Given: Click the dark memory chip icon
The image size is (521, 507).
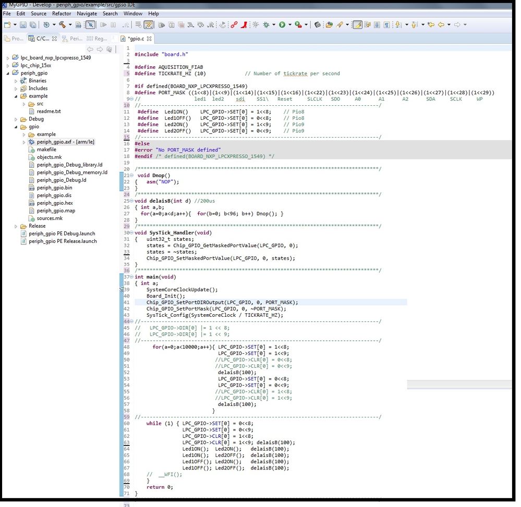Looking at the screenshot, I should click(x=317, y=24).
